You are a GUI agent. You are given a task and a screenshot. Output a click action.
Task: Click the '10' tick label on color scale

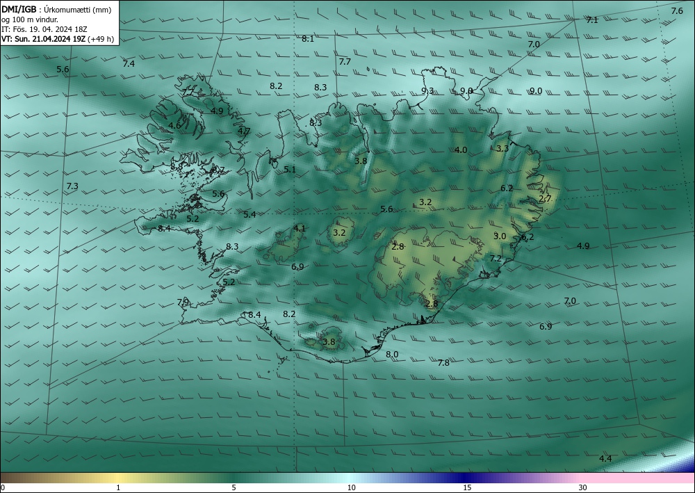coord(351,487)
